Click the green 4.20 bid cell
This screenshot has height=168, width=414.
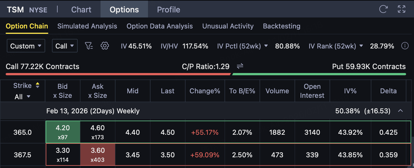(x=63, y=132)
